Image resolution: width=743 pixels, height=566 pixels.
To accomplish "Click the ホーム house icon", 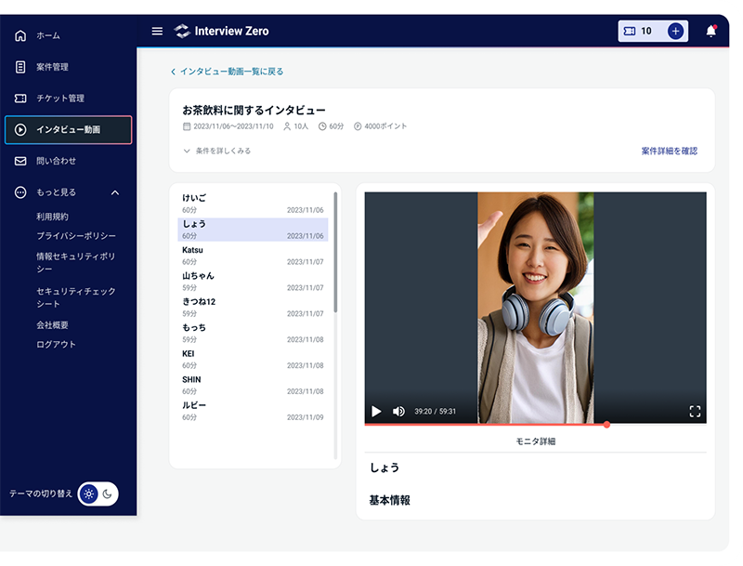I will click(x=20, y=35).
